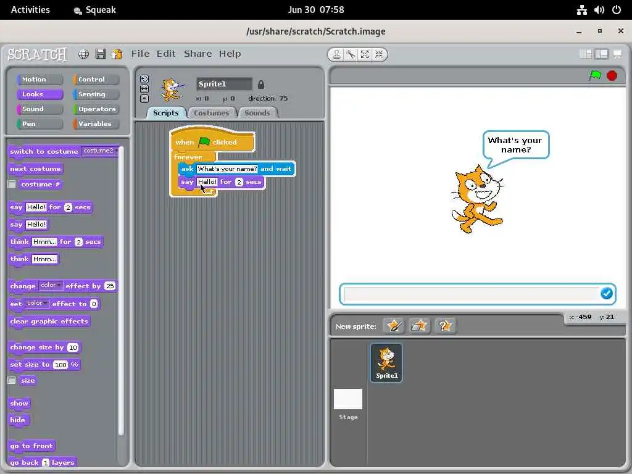The image size is (632, 474).
Task: Open costume2 dropdown in switch to costume
Action: 100,151
